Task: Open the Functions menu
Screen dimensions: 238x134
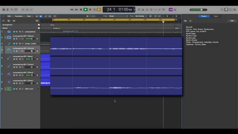Action: pos(20,16)
